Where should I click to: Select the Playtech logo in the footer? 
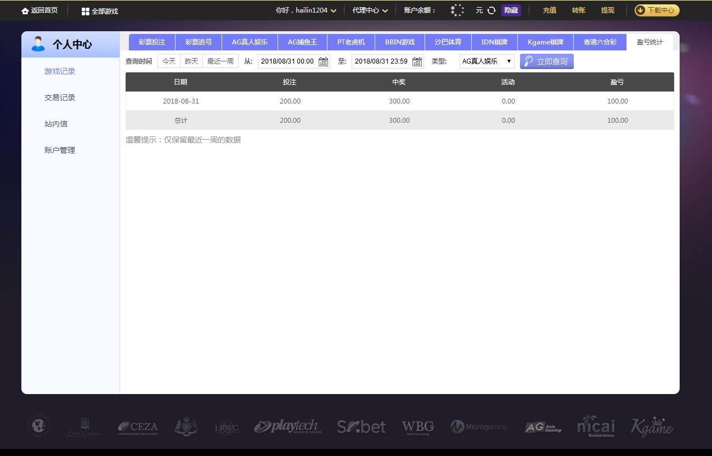point(287,426)
